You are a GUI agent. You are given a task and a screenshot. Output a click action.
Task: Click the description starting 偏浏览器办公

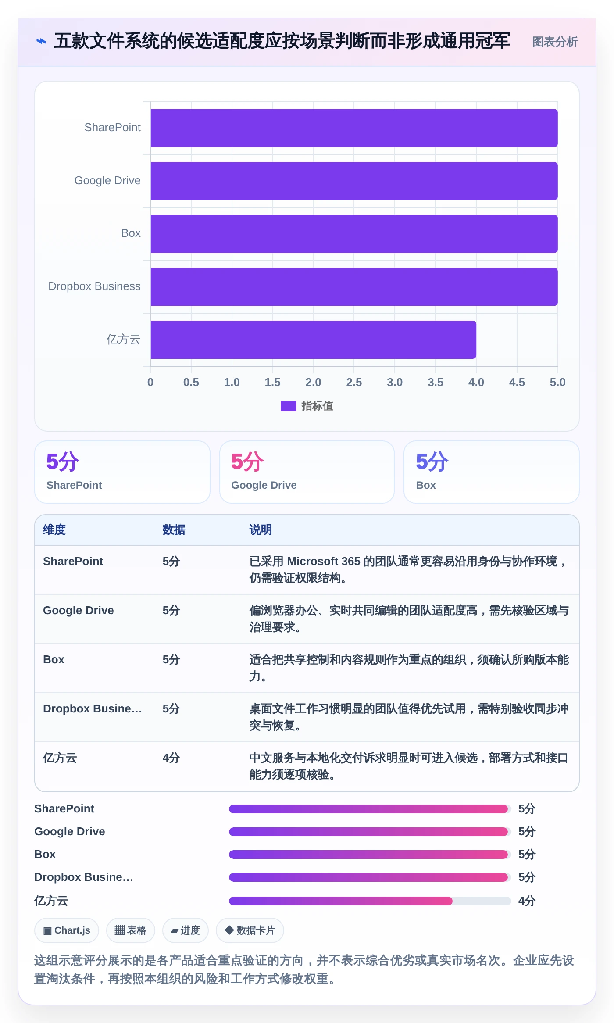409,619
